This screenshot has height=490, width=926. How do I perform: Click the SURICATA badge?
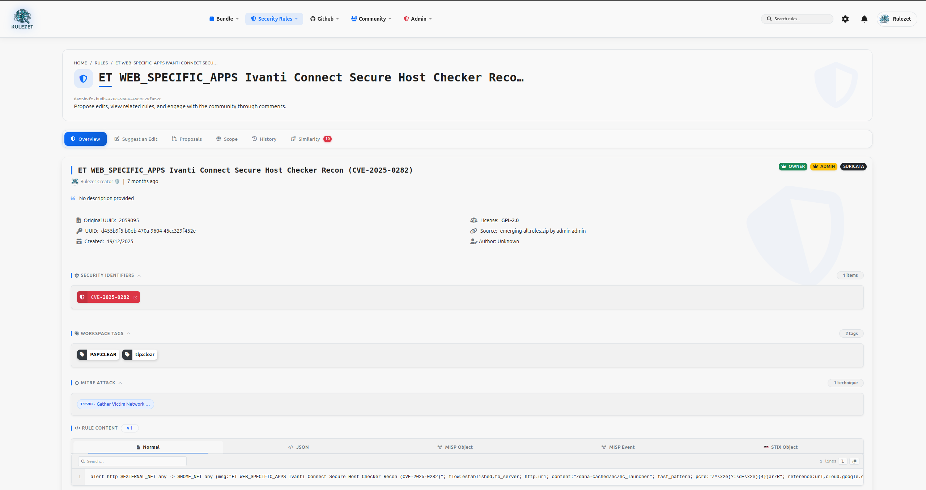pos(853,166)
